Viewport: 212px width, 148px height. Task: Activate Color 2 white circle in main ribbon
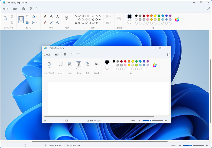pyautogui.click(x=129, y=22)
